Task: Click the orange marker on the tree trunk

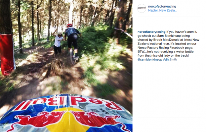Action: click(x=121, y=19)
